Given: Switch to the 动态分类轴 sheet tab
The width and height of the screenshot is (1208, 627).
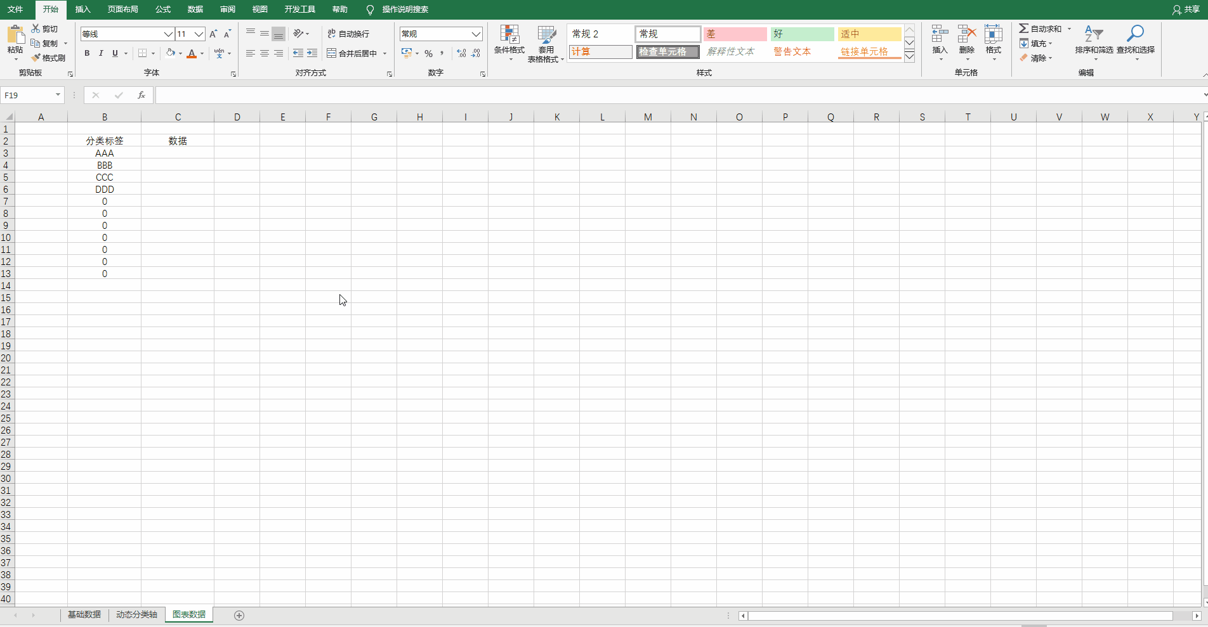Looking at the screenshot, I should click(x=136, y=615).
